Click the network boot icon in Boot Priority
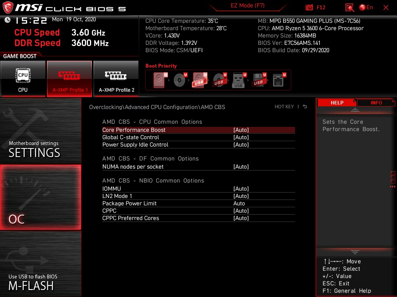The height and width of the screenshot is (297, 397). (x=278, y=80)
